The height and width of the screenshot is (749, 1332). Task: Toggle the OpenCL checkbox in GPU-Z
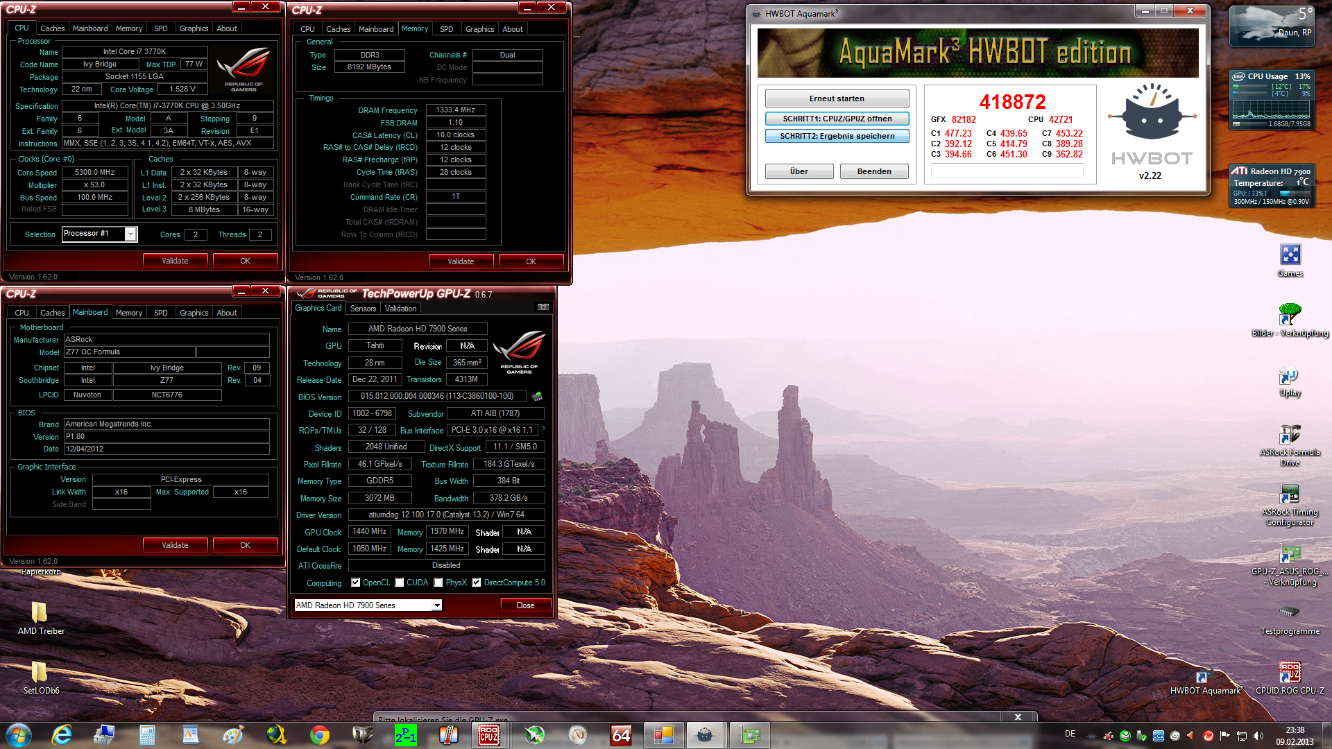(x=356, y=583)
